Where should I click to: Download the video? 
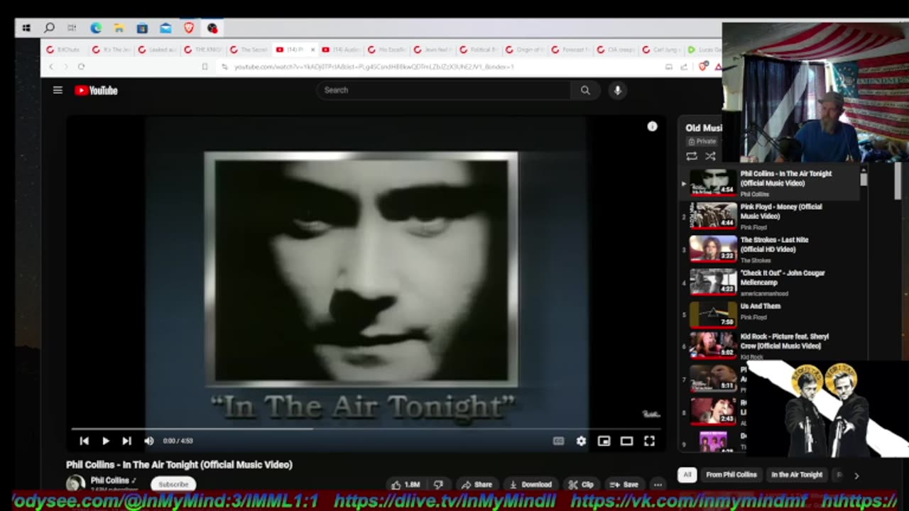(x=530, y=485)
